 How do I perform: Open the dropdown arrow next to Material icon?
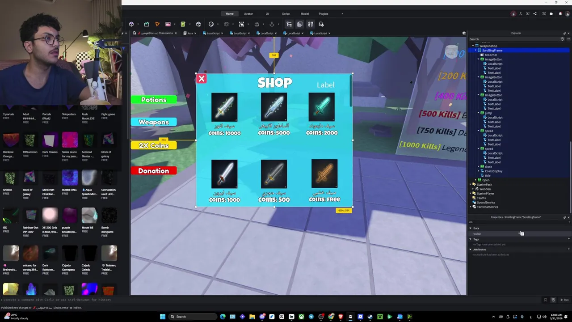218,24
